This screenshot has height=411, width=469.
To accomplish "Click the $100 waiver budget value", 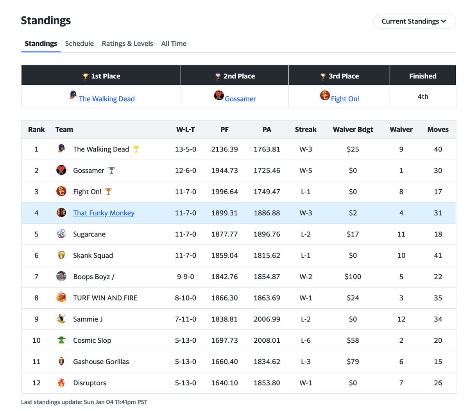I will pos(353,277).
